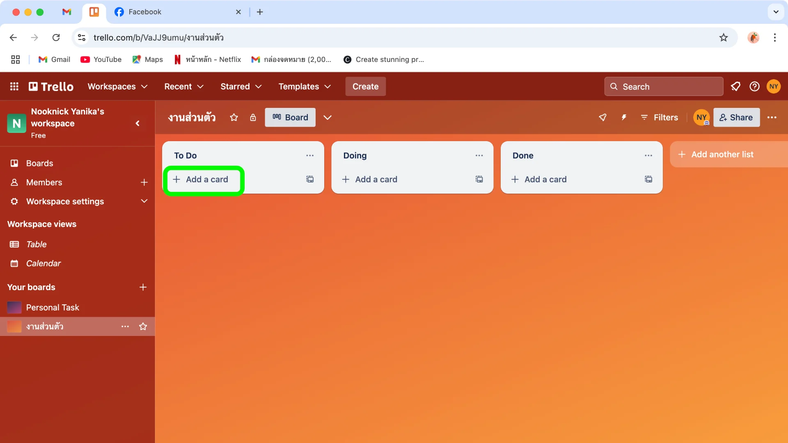Viewport: 788px width, 443px height.
Task: Open the rocket Power-Ups icon
Action: [x=602, y=117]
